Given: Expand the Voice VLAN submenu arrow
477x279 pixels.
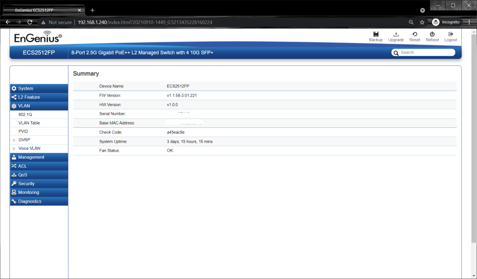Looking at the screenshot, I should 14,148.
